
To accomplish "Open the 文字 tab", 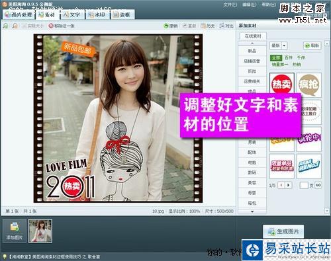I will (x=72, y=15).
